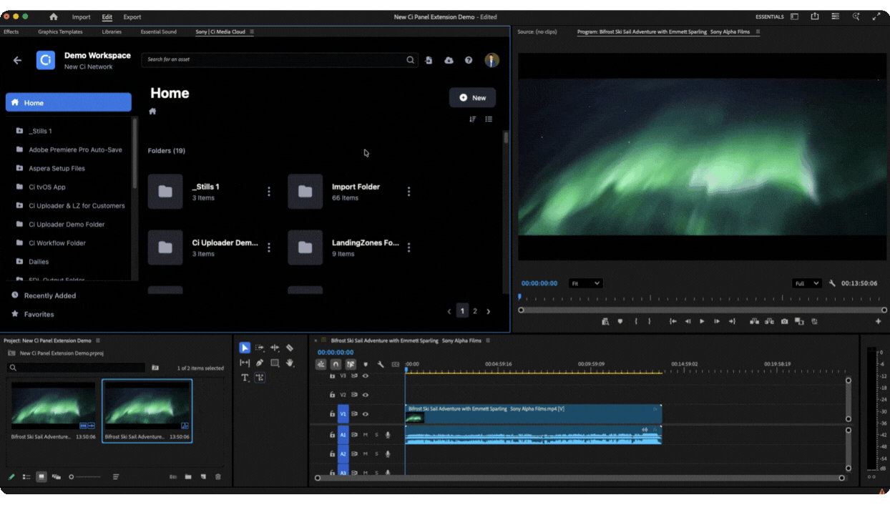Toggle closed captions track button
Image resolution: width=890 pixels, height=505 pixels.
[x=396, y=365]
